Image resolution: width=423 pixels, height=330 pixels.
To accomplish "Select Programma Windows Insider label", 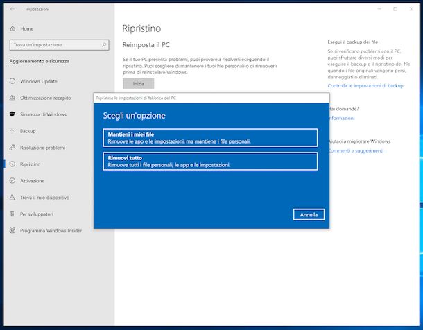I will pyautogui.click(x=51, y=230).
